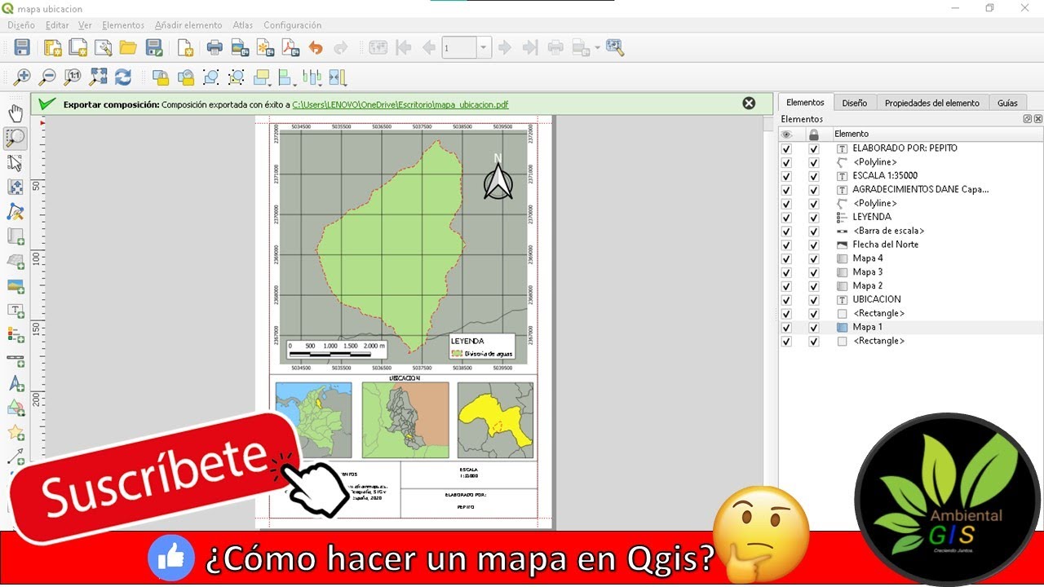1044x587 pixels.
Task: Open the layout manager
Action: click(x=103, y=47)
